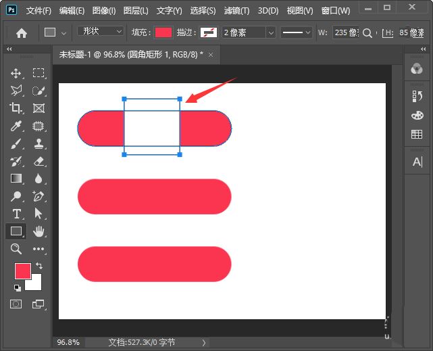Select the Gradient tool
Screen dimensions: 433x351
click(16, 179)
